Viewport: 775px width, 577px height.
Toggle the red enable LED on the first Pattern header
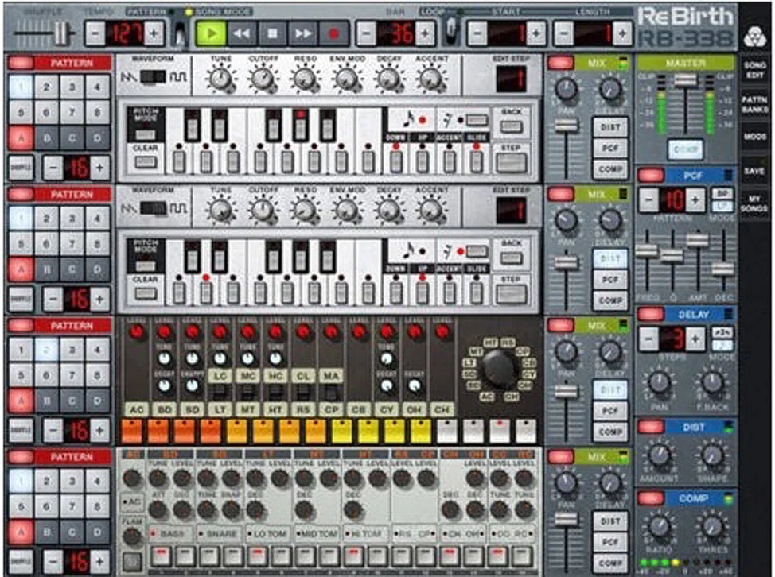(21, 63)
